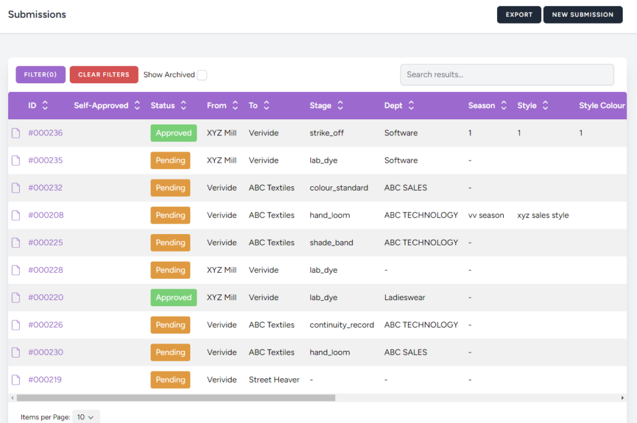Sort by ID column arrows icon

[45, 106]
